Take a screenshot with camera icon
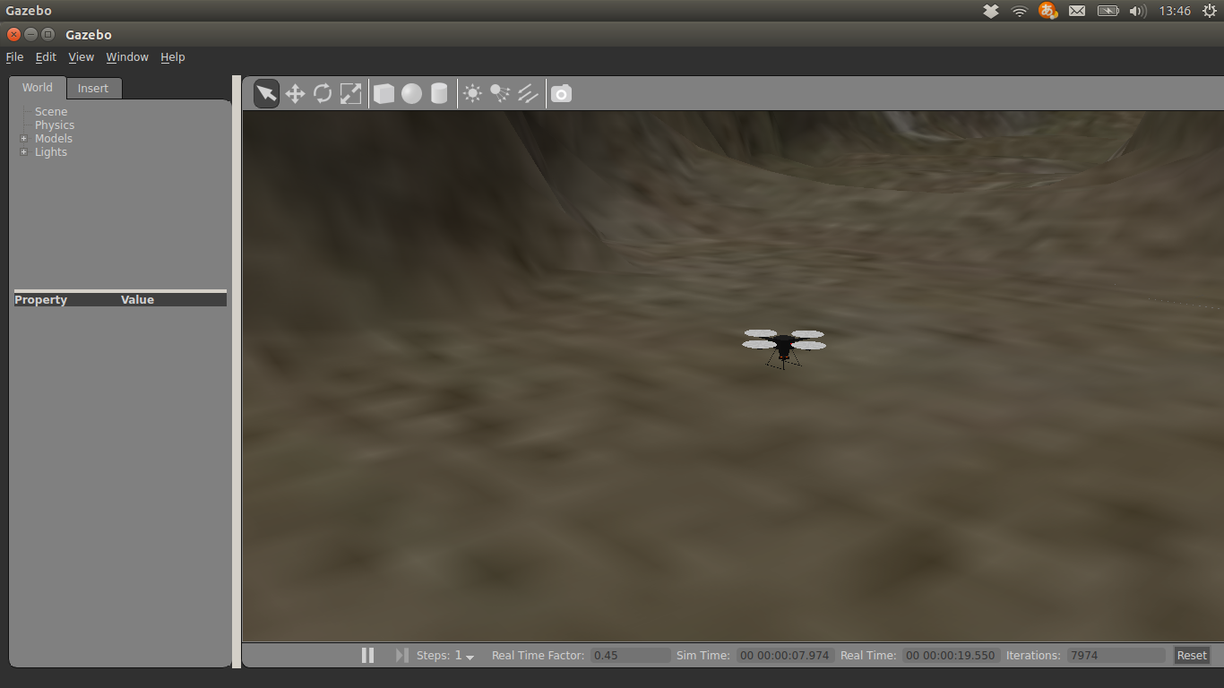 pyautogui.click(x=561, y=93)
